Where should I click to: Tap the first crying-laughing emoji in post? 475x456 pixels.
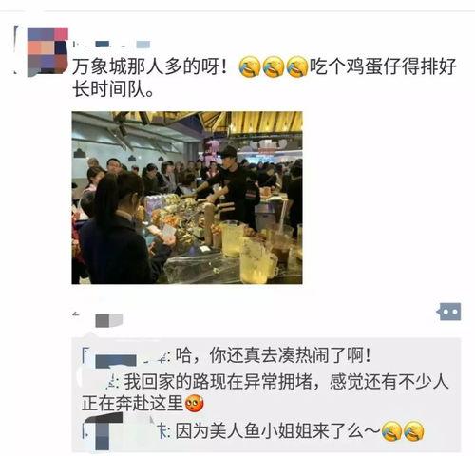tap(250, 66)
